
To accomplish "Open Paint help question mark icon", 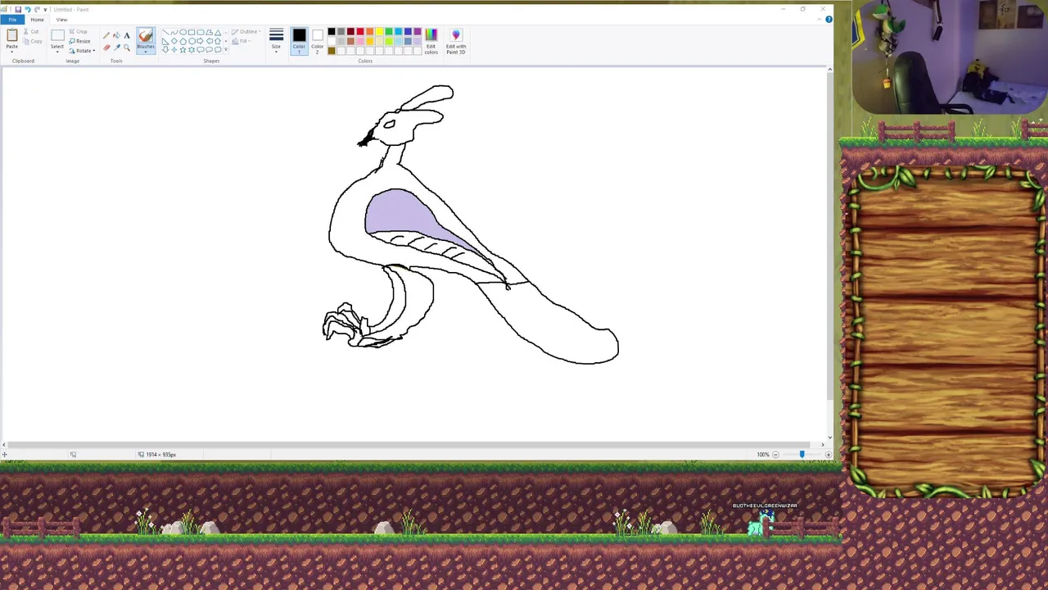I will coord(829,19).
